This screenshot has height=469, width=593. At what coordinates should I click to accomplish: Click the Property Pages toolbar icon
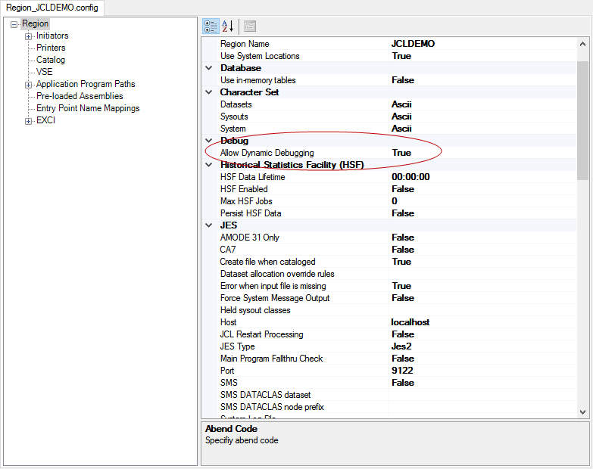coord(249,26)
